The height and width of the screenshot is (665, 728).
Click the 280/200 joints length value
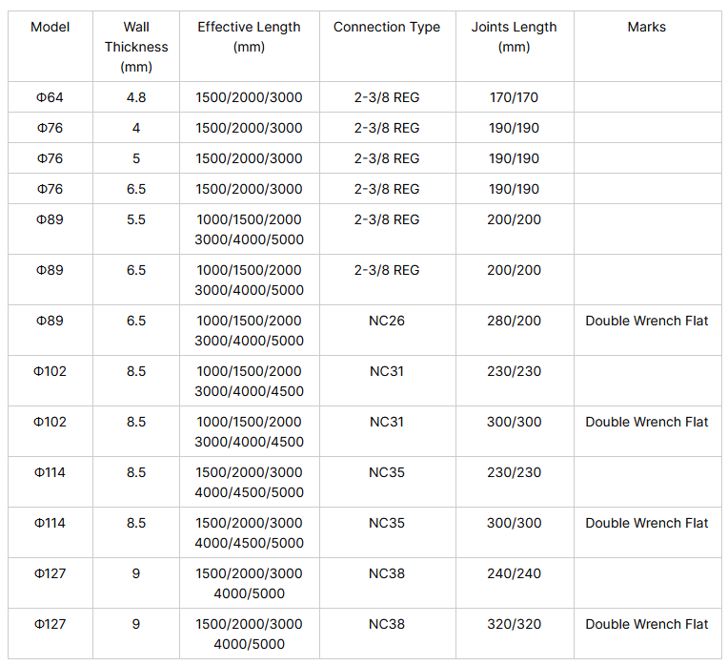coord(515,321)
